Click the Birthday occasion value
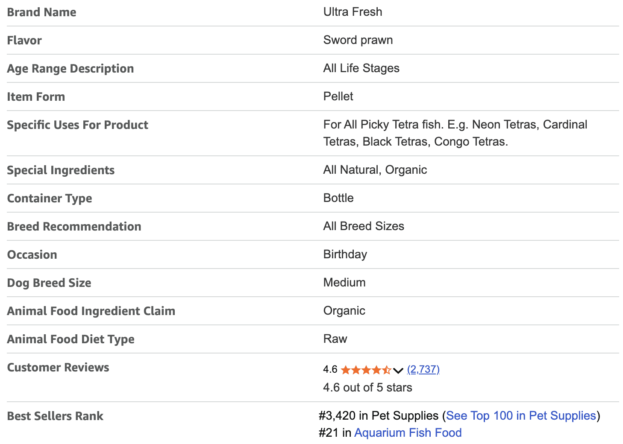The height and width of the screenshot is (444, 623). (x=345, y=254)
